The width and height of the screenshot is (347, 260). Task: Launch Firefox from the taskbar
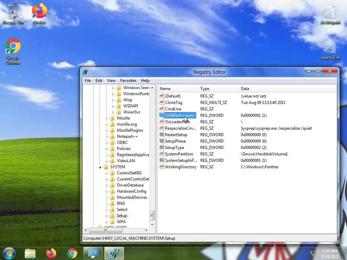coord(51,253)
